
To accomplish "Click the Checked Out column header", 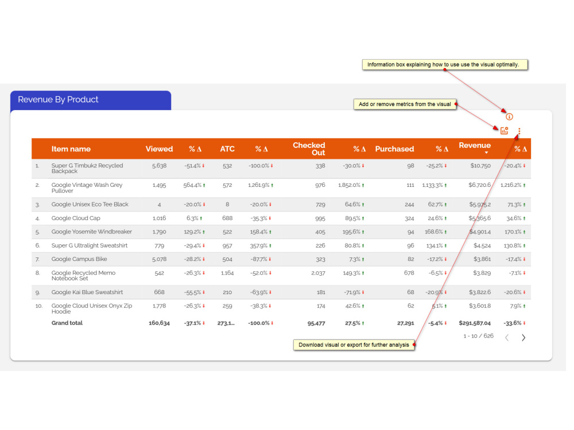I will [309, 149].
